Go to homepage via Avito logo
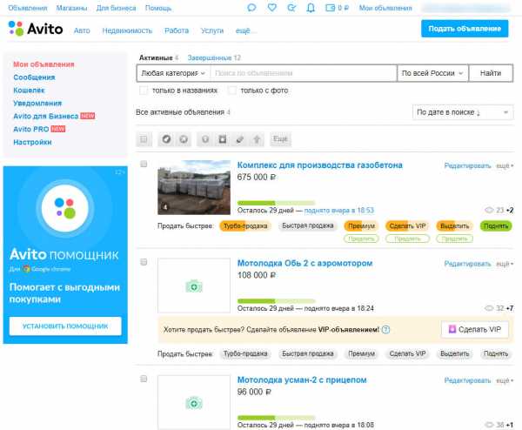Image resolution: width=522 pixels, height=430 pixels. 36,29
